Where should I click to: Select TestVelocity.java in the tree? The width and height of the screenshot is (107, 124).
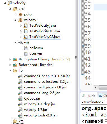click(x=43, y=26)
